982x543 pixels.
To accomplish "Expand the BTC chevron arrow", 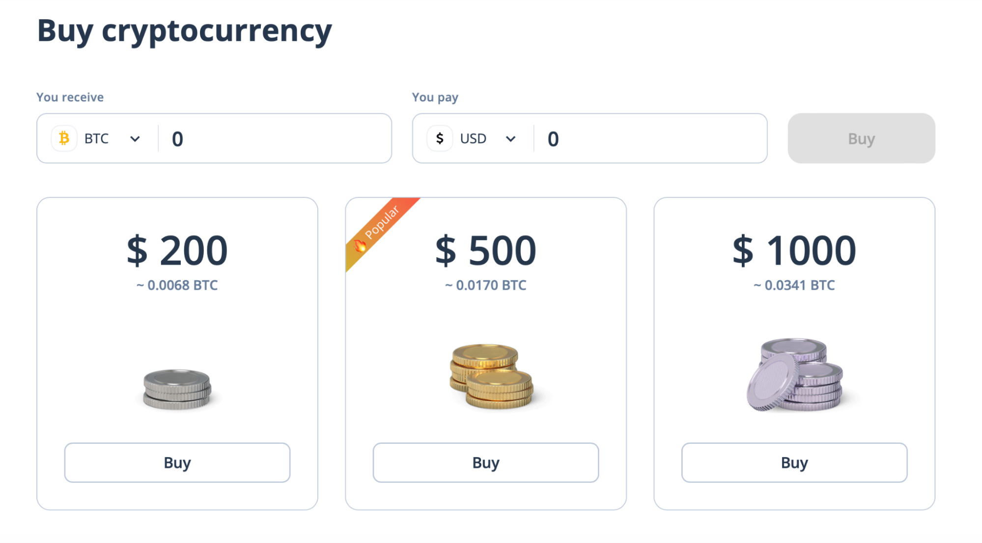I will click(135, 139).
